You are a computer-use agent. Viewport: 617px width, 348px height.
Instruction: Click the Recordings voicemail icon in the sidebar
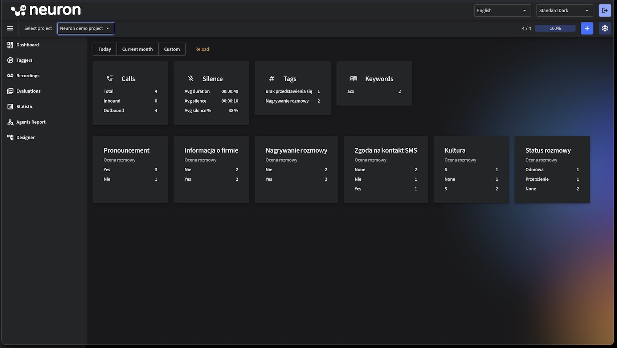tap(10, 75)
